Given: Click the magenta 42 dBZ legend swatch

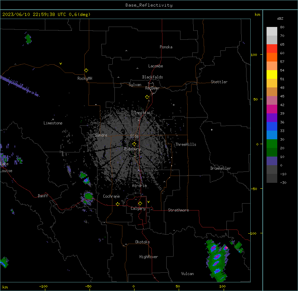Looking at the screenshot, I should click(272, 109).
